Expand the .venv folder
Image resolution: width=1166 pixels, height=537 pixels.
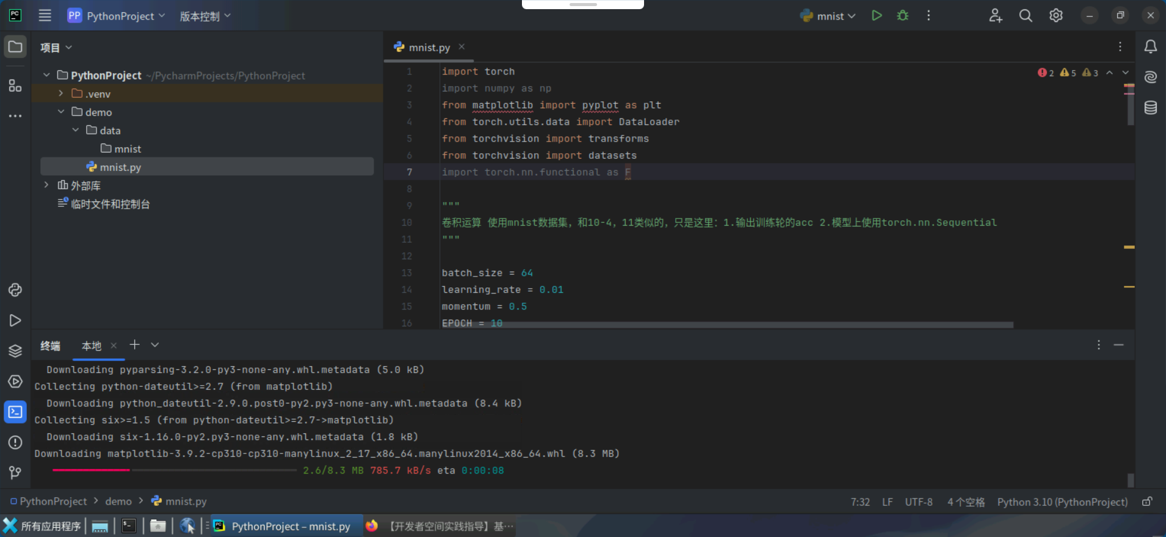coord(61,93)
